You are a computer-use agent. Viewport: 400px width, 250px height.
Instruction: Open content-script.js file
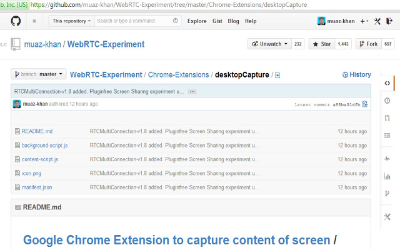(40, 159)
